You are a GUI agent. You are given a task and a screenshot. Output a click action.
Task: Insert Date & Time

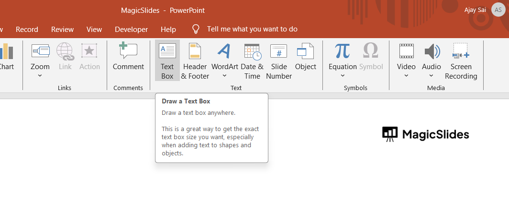click(252, 61)
